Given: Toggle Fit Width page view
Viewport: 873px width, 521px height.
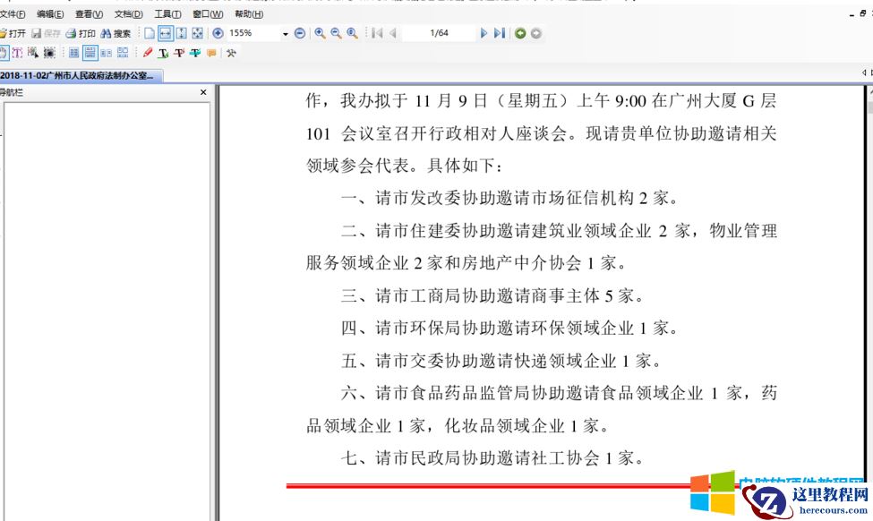Looking at the screenshot, I should pos(167,33).
